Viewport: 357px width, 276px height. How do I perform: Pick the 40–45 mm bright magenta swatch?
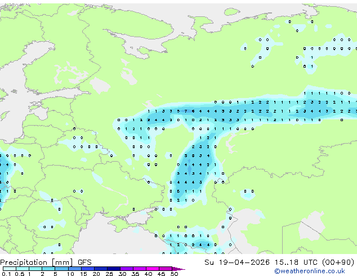click(x=153, y=269)
